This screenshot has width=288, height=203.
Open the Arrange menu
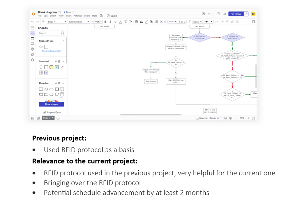point(78,16)
